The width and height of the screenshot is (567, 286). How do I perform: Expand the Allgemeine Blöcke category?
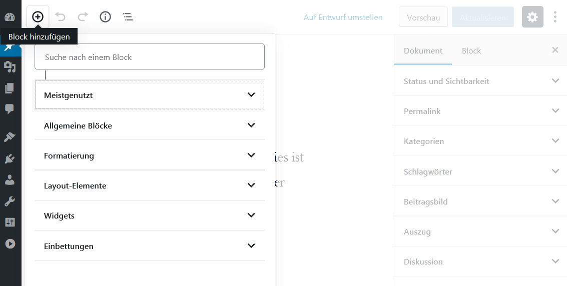[x=150, y=125]
